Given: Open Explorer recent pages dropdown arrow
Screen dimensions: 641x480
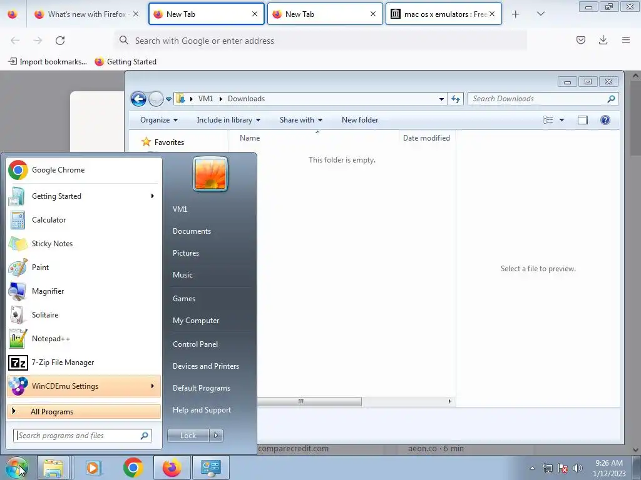Looking at the screenshot, I should [x=168, y=99].
